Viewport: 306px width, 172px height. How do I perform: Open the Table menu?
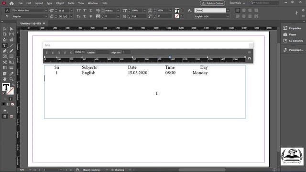pos(71,3)
